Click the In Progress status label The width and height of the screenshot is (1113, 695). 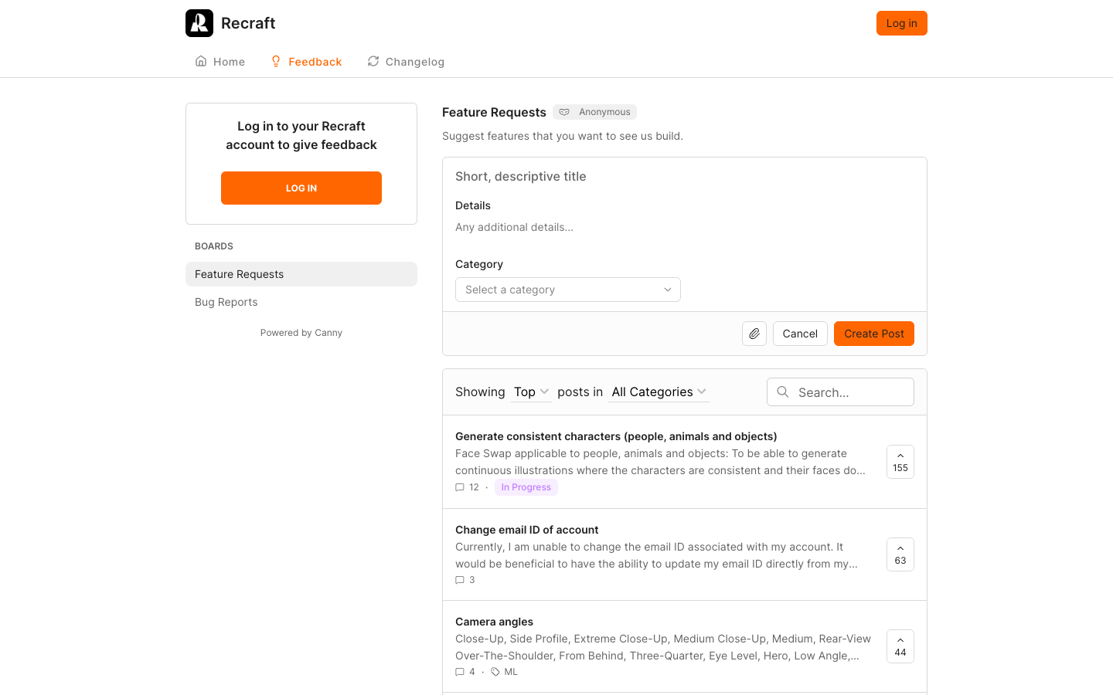(526, 487)
